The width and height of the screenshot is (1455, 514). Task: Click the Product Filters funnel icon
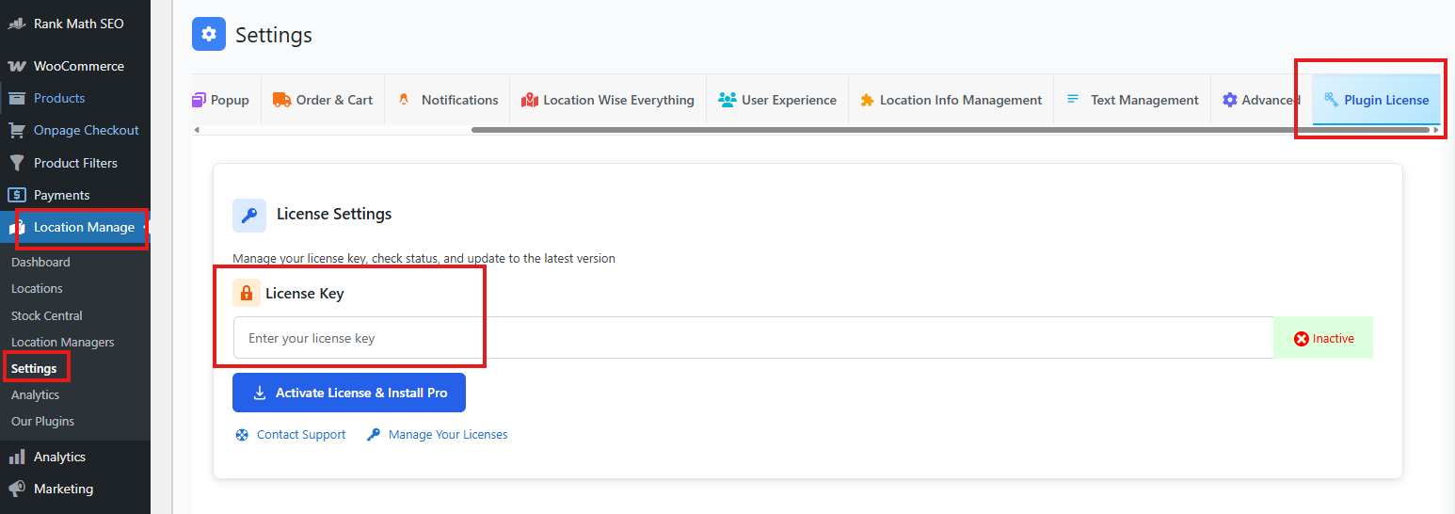click(16, 163)
